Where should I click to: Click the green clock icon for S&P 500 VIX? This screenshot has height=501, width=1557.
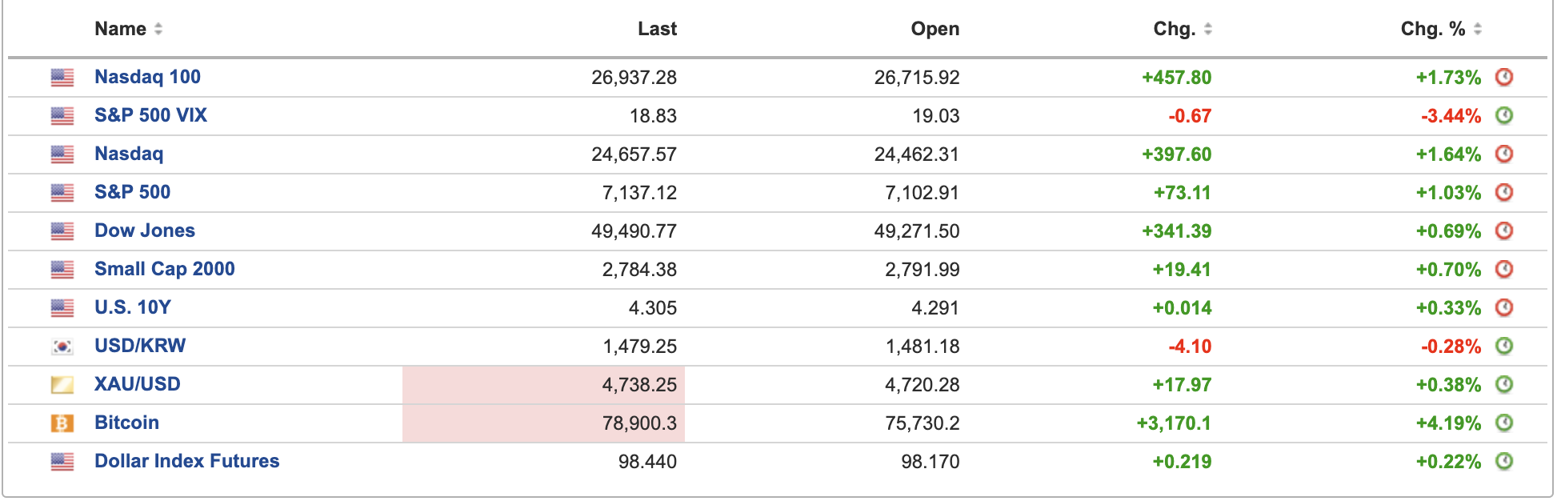1504,116
